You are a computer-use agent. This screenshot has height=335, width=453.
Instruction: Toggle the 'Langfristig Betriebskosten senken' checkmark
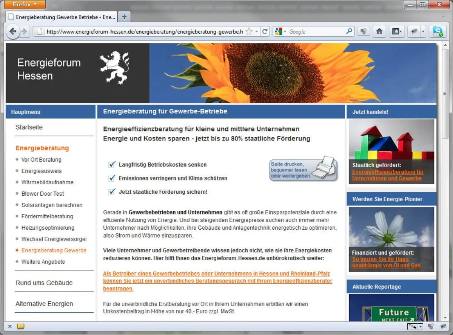(111, 165)
